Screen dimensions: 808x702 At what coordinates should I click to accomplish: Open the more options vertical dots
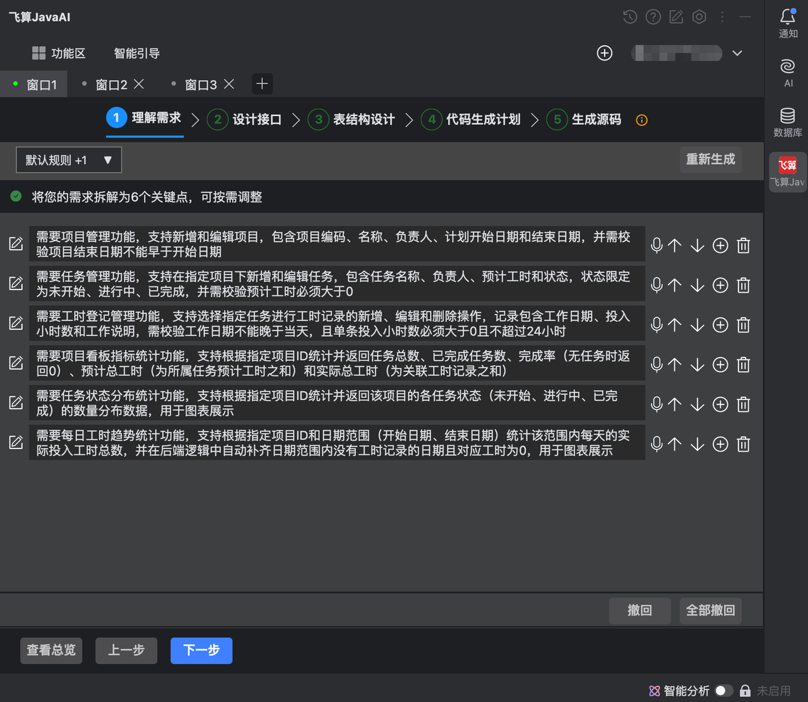click(722, 17)
